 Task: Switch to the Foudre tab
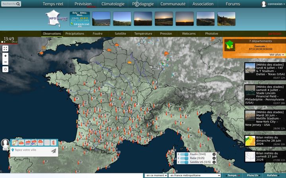(x=98, y=34)
